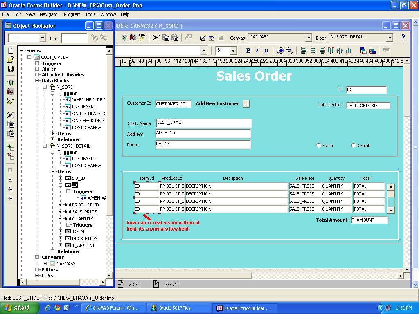Open the font size dropdown showing 8
The width and height of the screenshot is (419, 314).
[x=233, y=51]
